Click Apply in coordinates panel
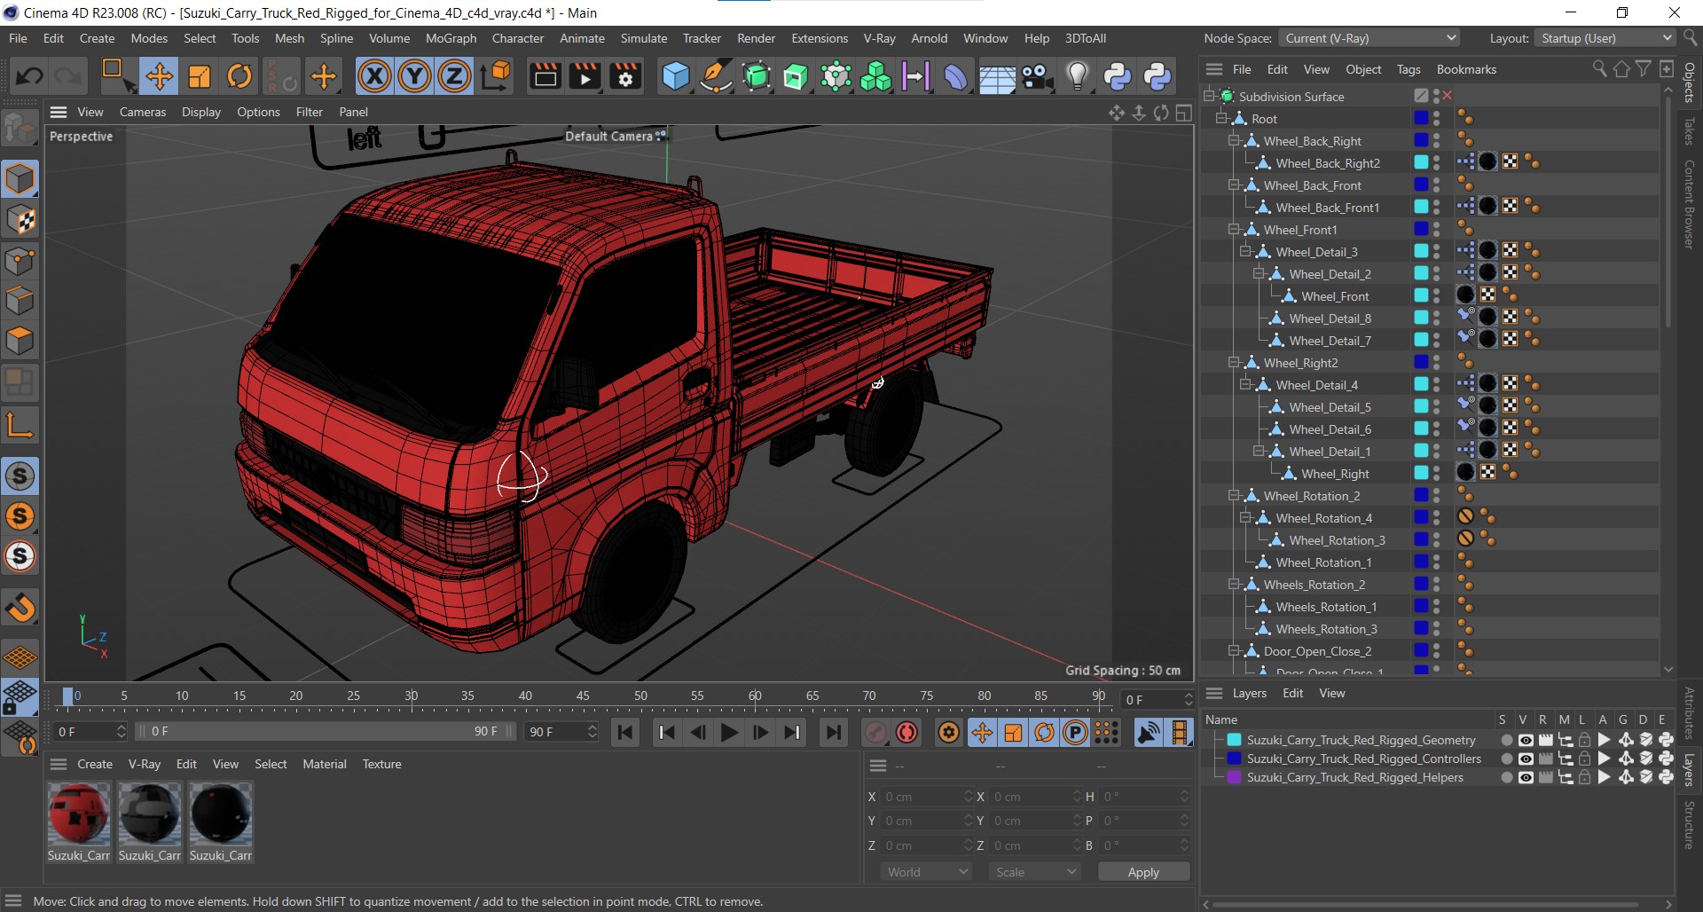 point(1143,872)
